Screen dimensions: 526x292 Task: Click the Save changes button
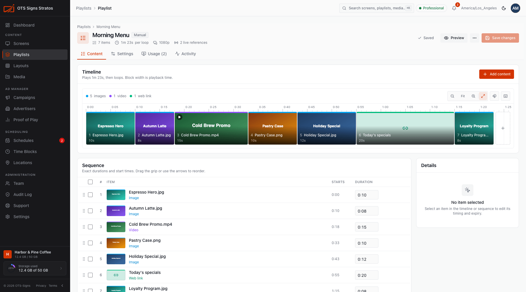pos(500,38)
